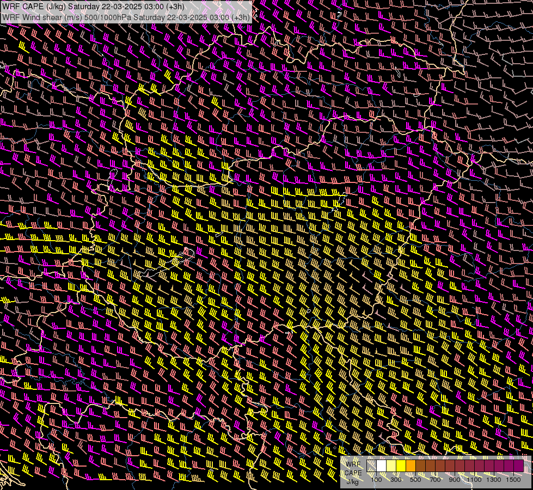Select the bright yellow legend swatch after 300
Image resolution: width=533 pixels, height=490 pixels.
click(401, 466)
